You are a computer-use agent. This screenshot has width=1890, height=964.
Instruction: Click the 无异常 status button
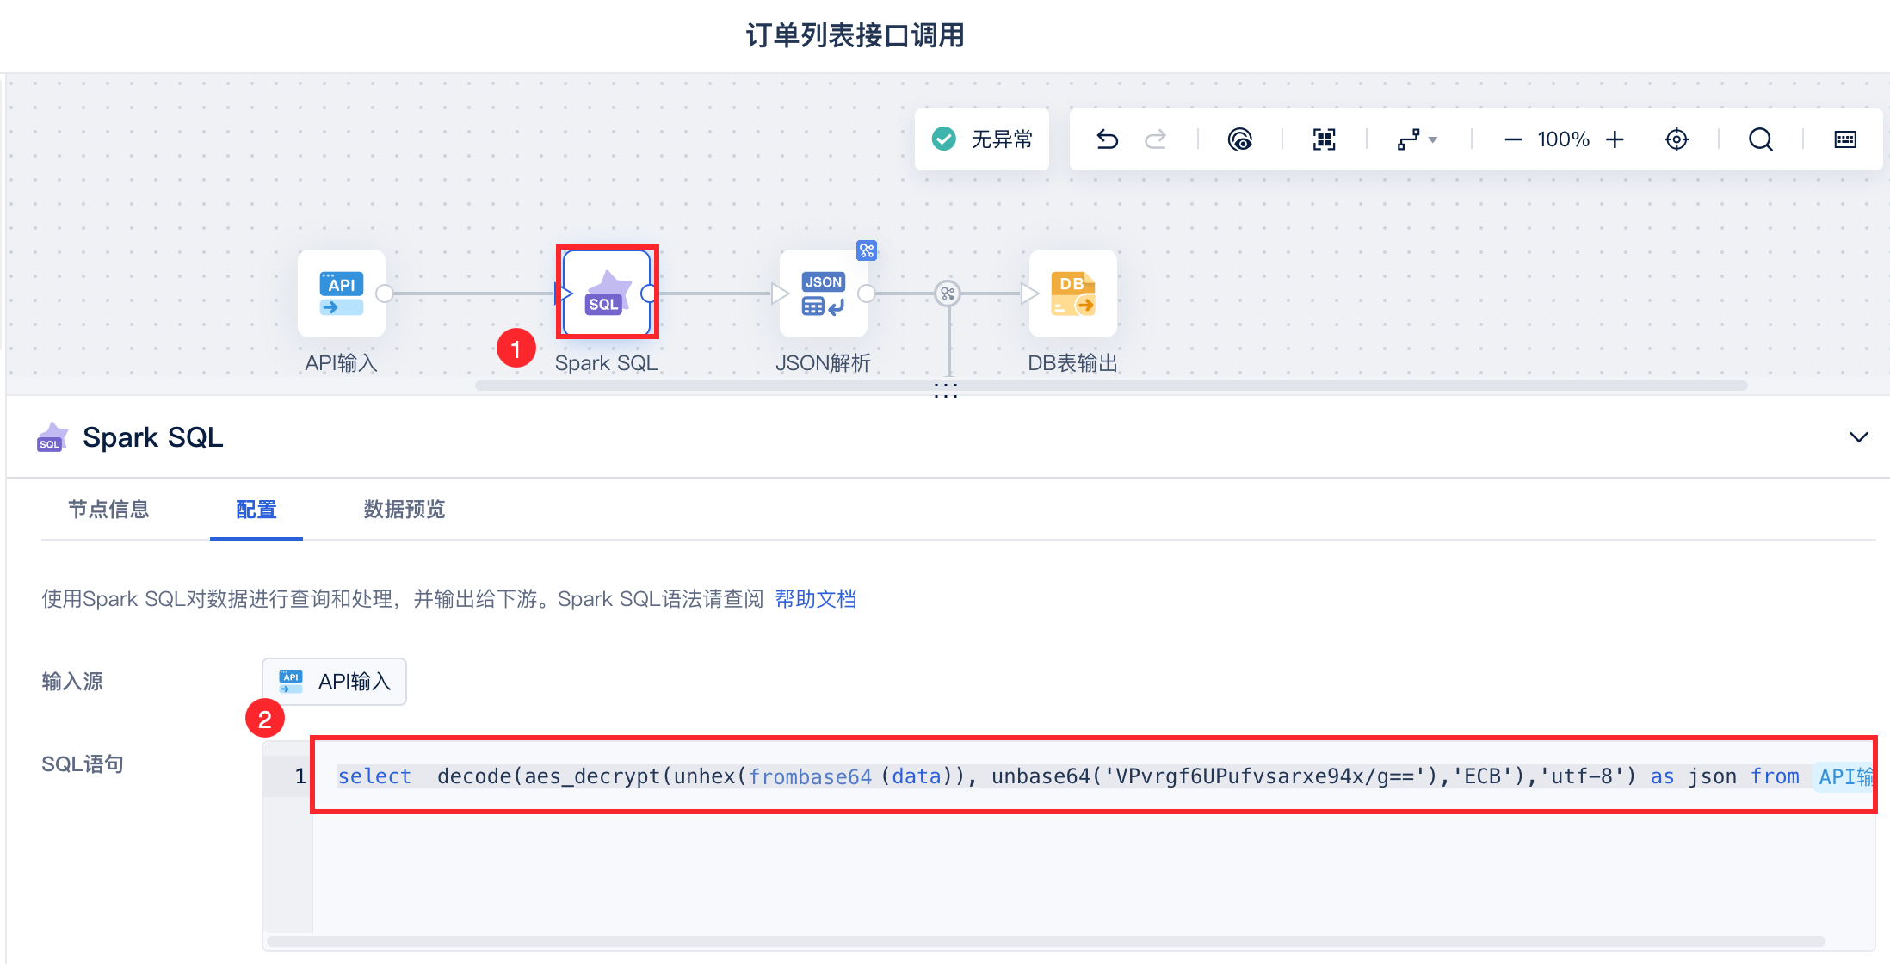click(x=982, y=139)
